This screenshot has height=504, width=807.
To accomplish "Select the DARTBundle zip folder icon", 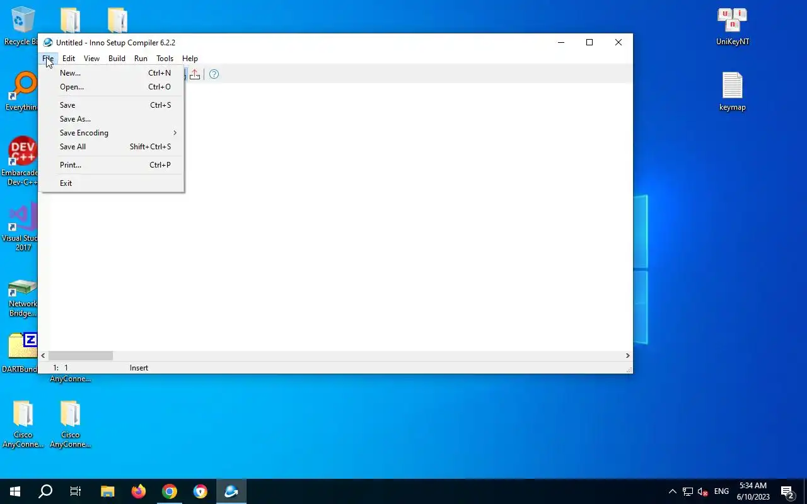I will (x=21, y=353).
